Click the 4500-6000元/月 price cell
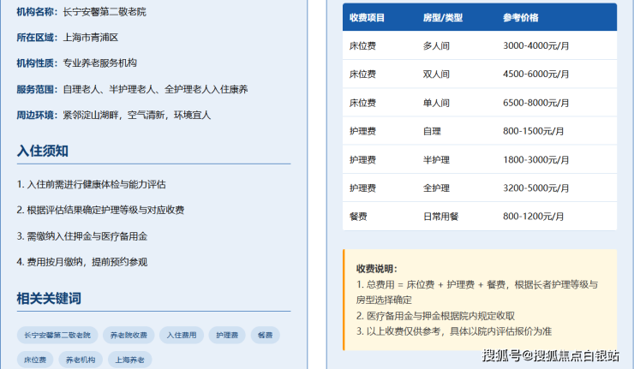This screenshot has width=634, height=369. coord(535,74)
